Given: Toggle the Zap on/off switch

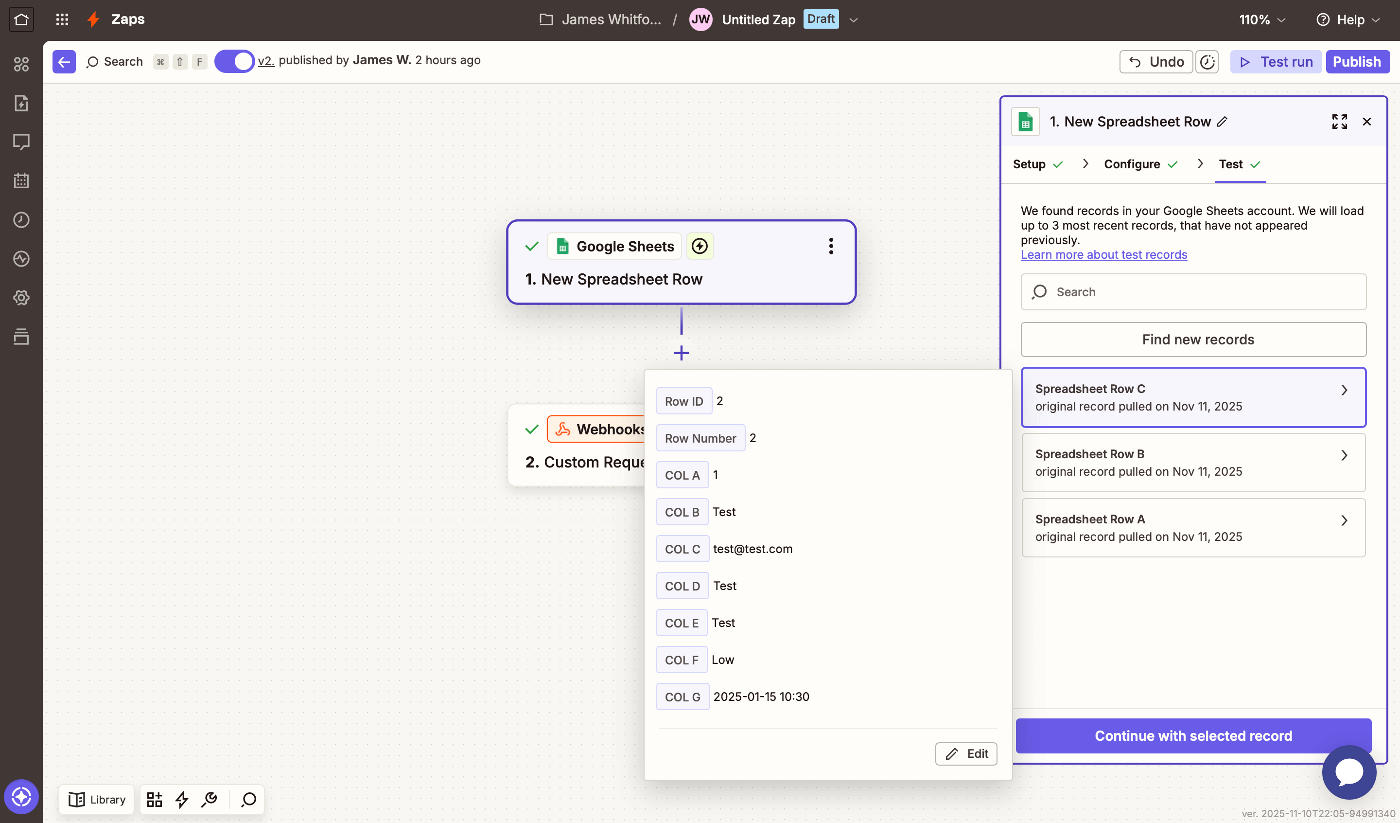Looking at the screenshot, I should [234, 61].
